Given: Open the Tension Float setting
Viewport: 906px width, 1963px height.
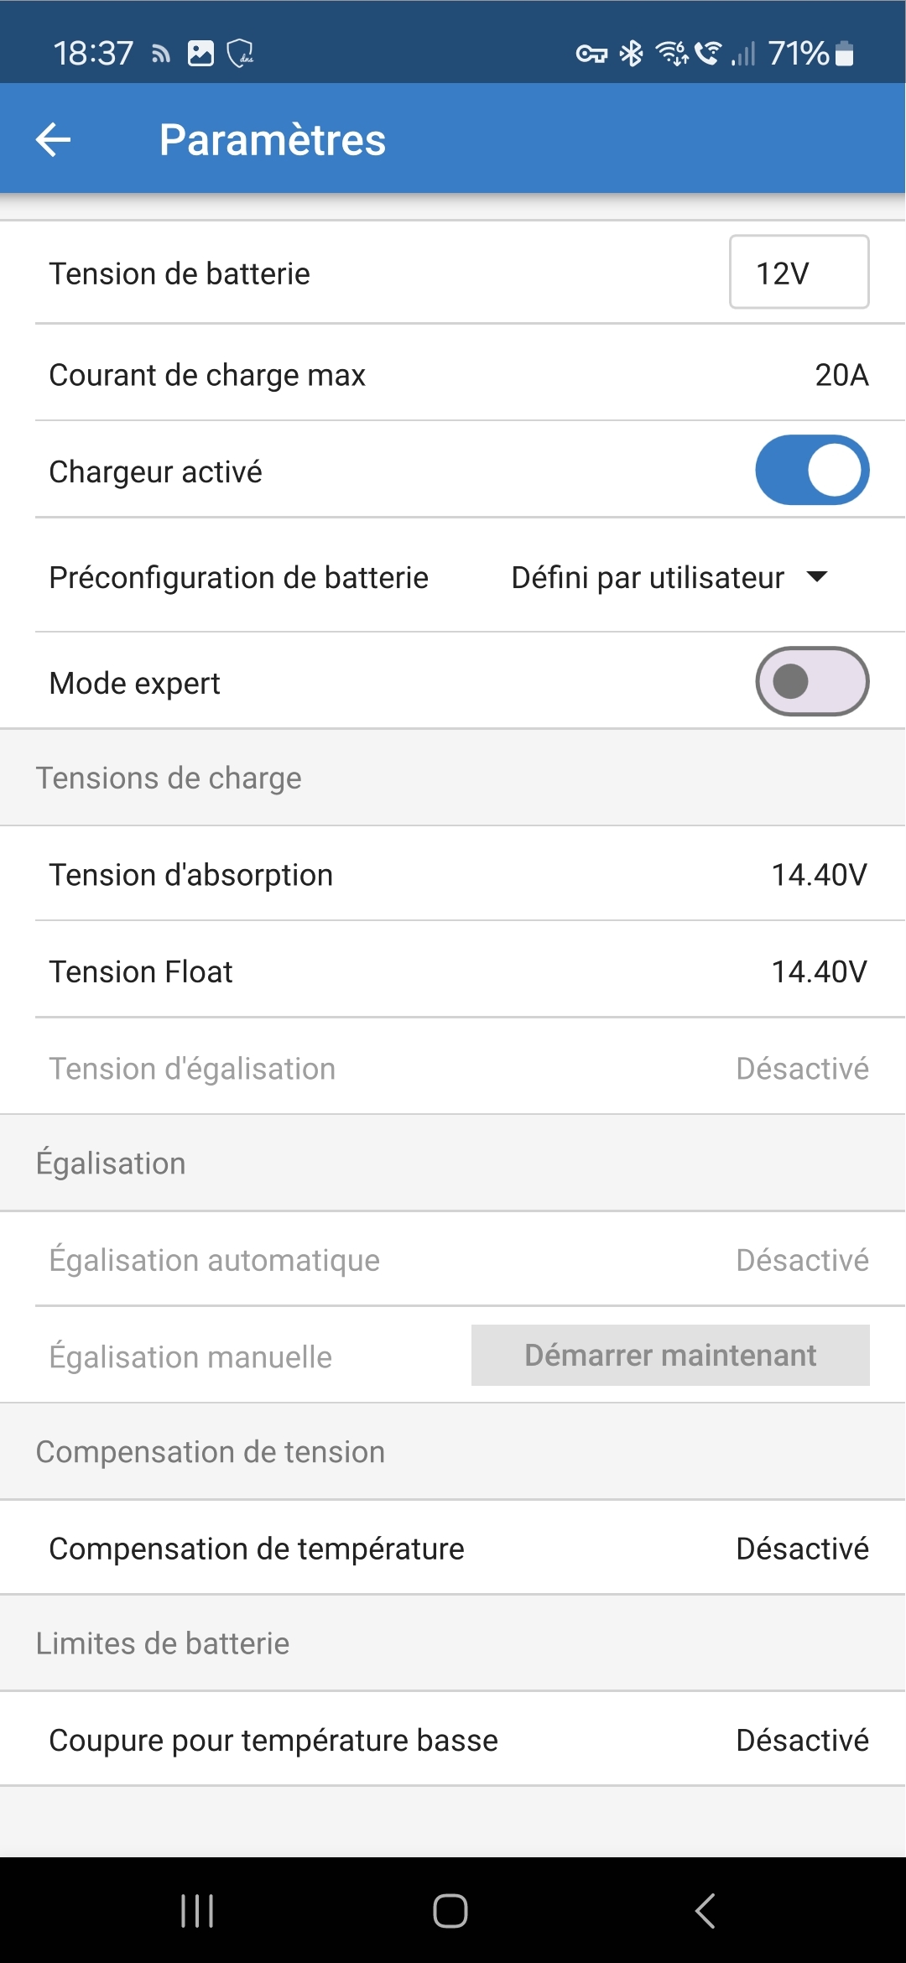Looking at the screenshot, I should click(x=453, y=971).
